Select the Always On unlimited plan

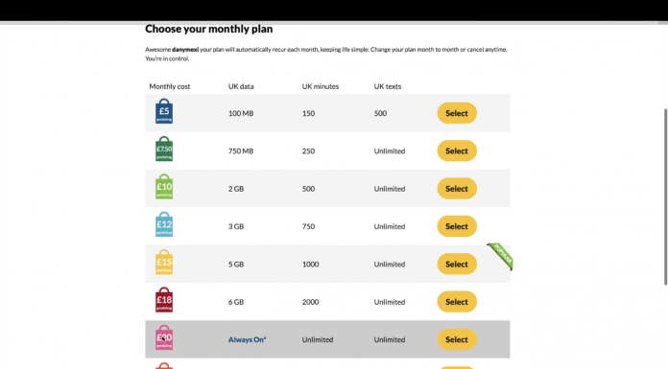[x=457, y=339]
